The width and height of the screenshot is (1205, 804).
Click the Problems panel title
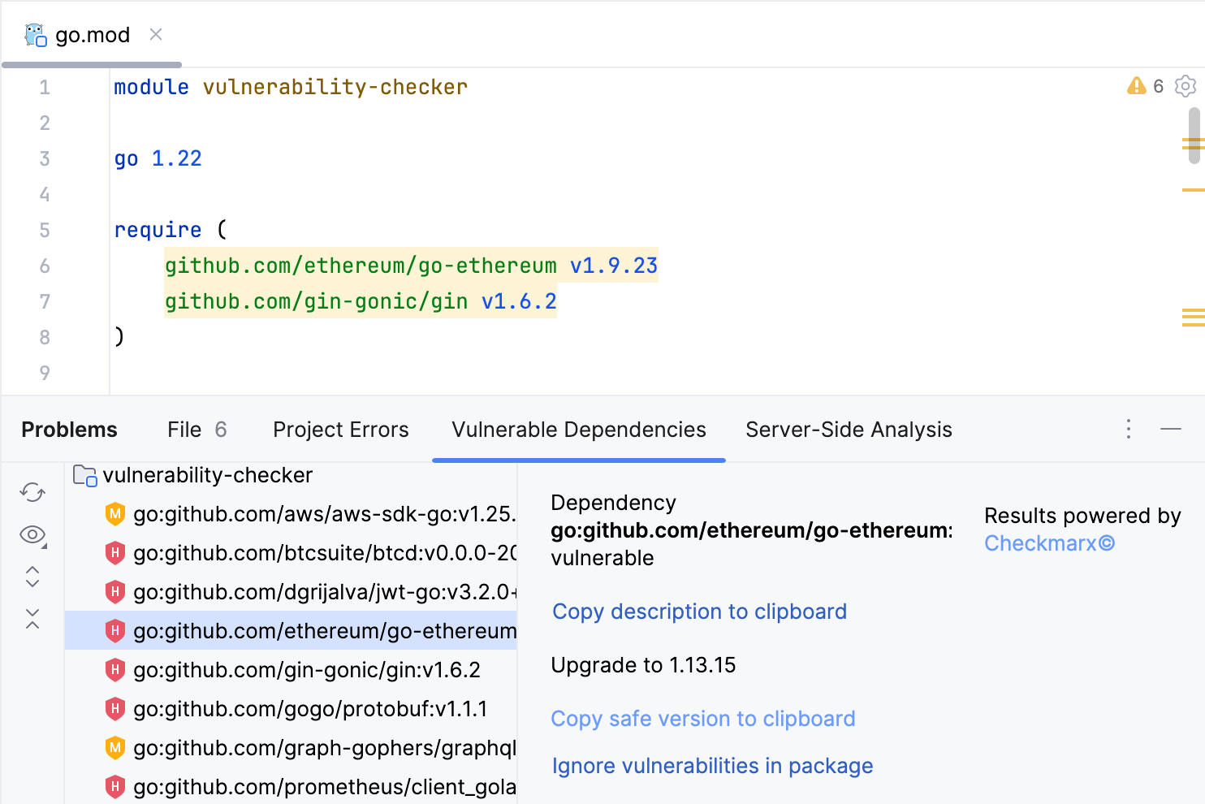click(69, 430)
